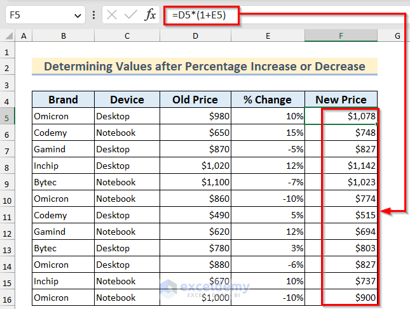The width and height of the screenshot is (410, 309).
Task: Select the -5% change cell for Gamind
Action: [268, 149]
